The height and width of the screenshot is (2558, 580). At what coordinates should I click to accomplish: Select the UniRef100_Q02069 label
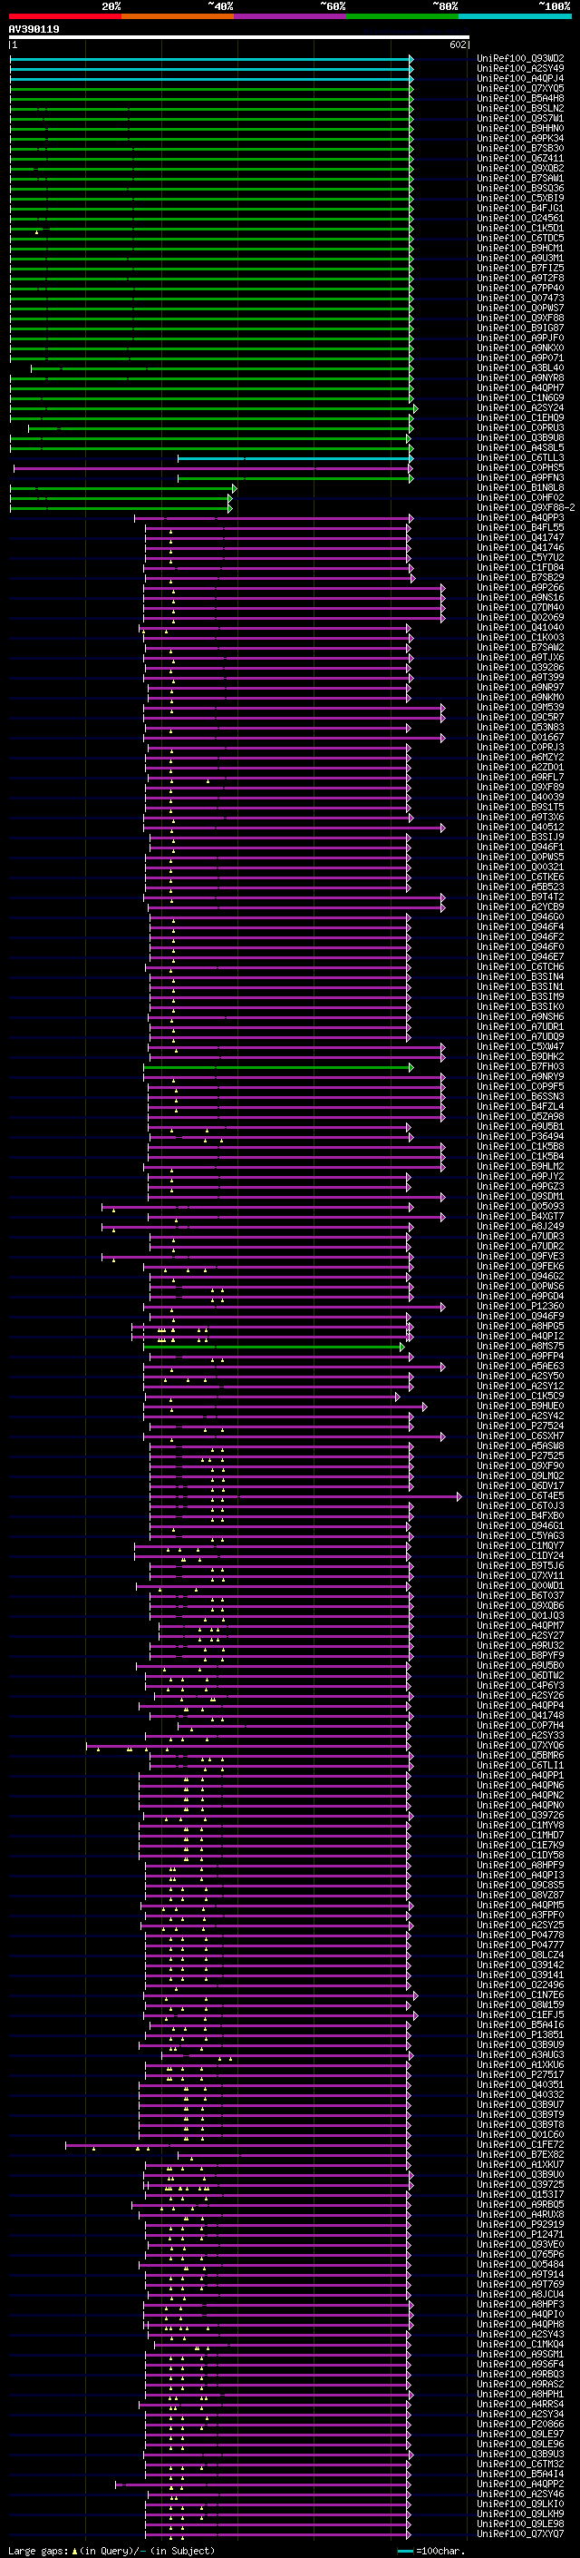[520, 618]
